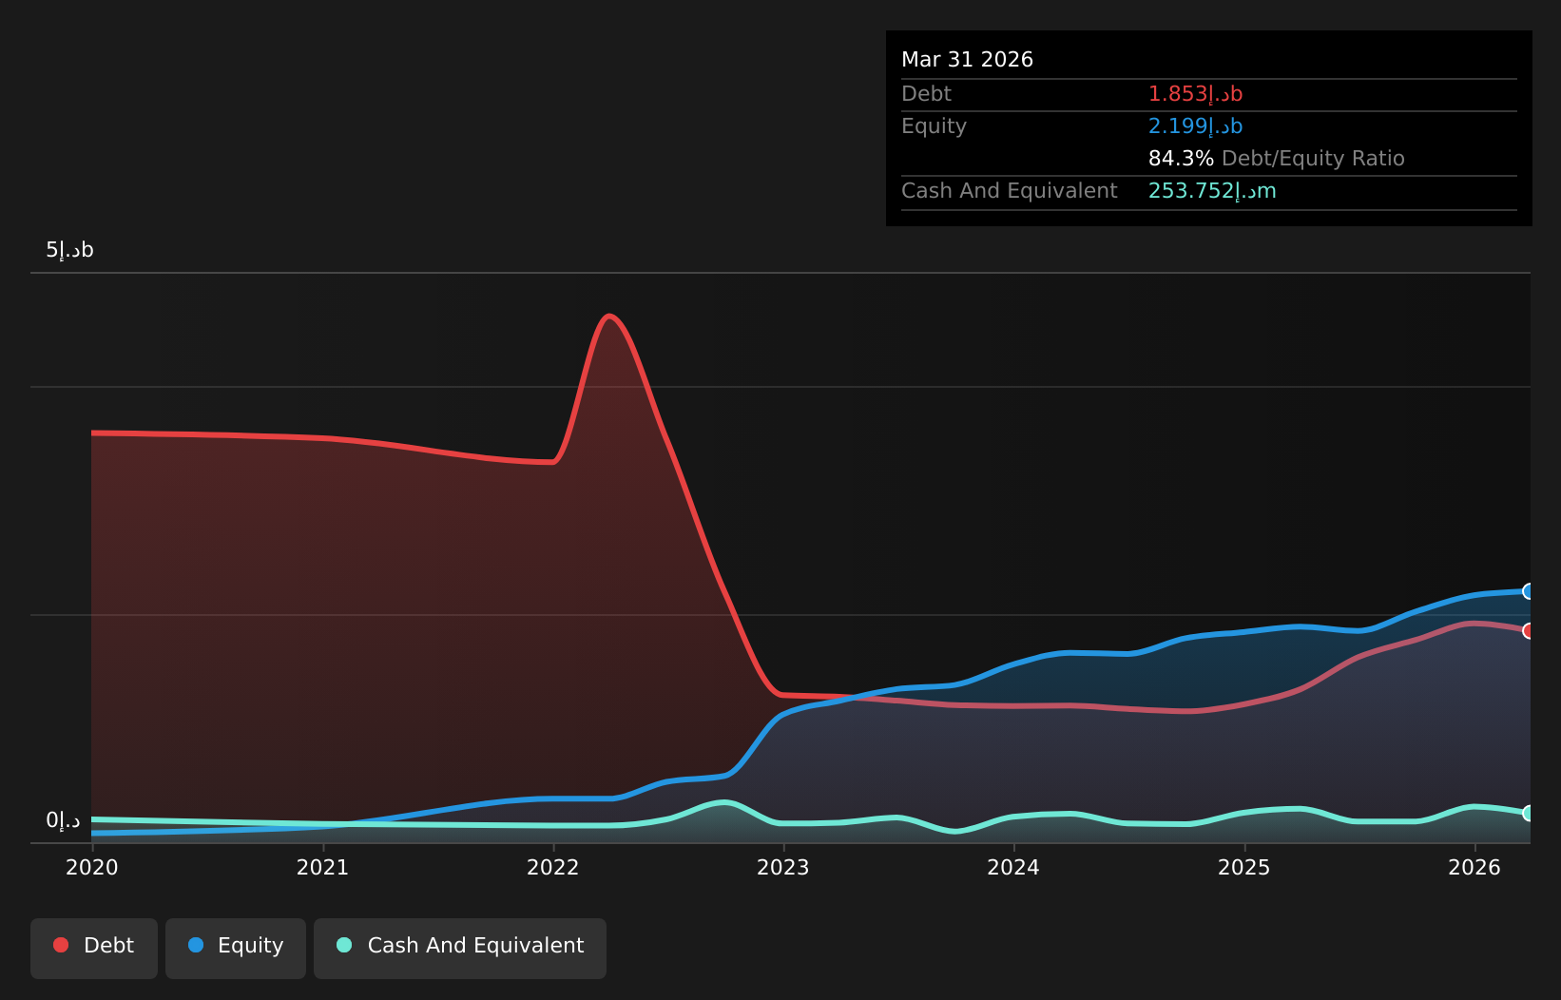Toggle the Debt series legend button

click(94, 948)
